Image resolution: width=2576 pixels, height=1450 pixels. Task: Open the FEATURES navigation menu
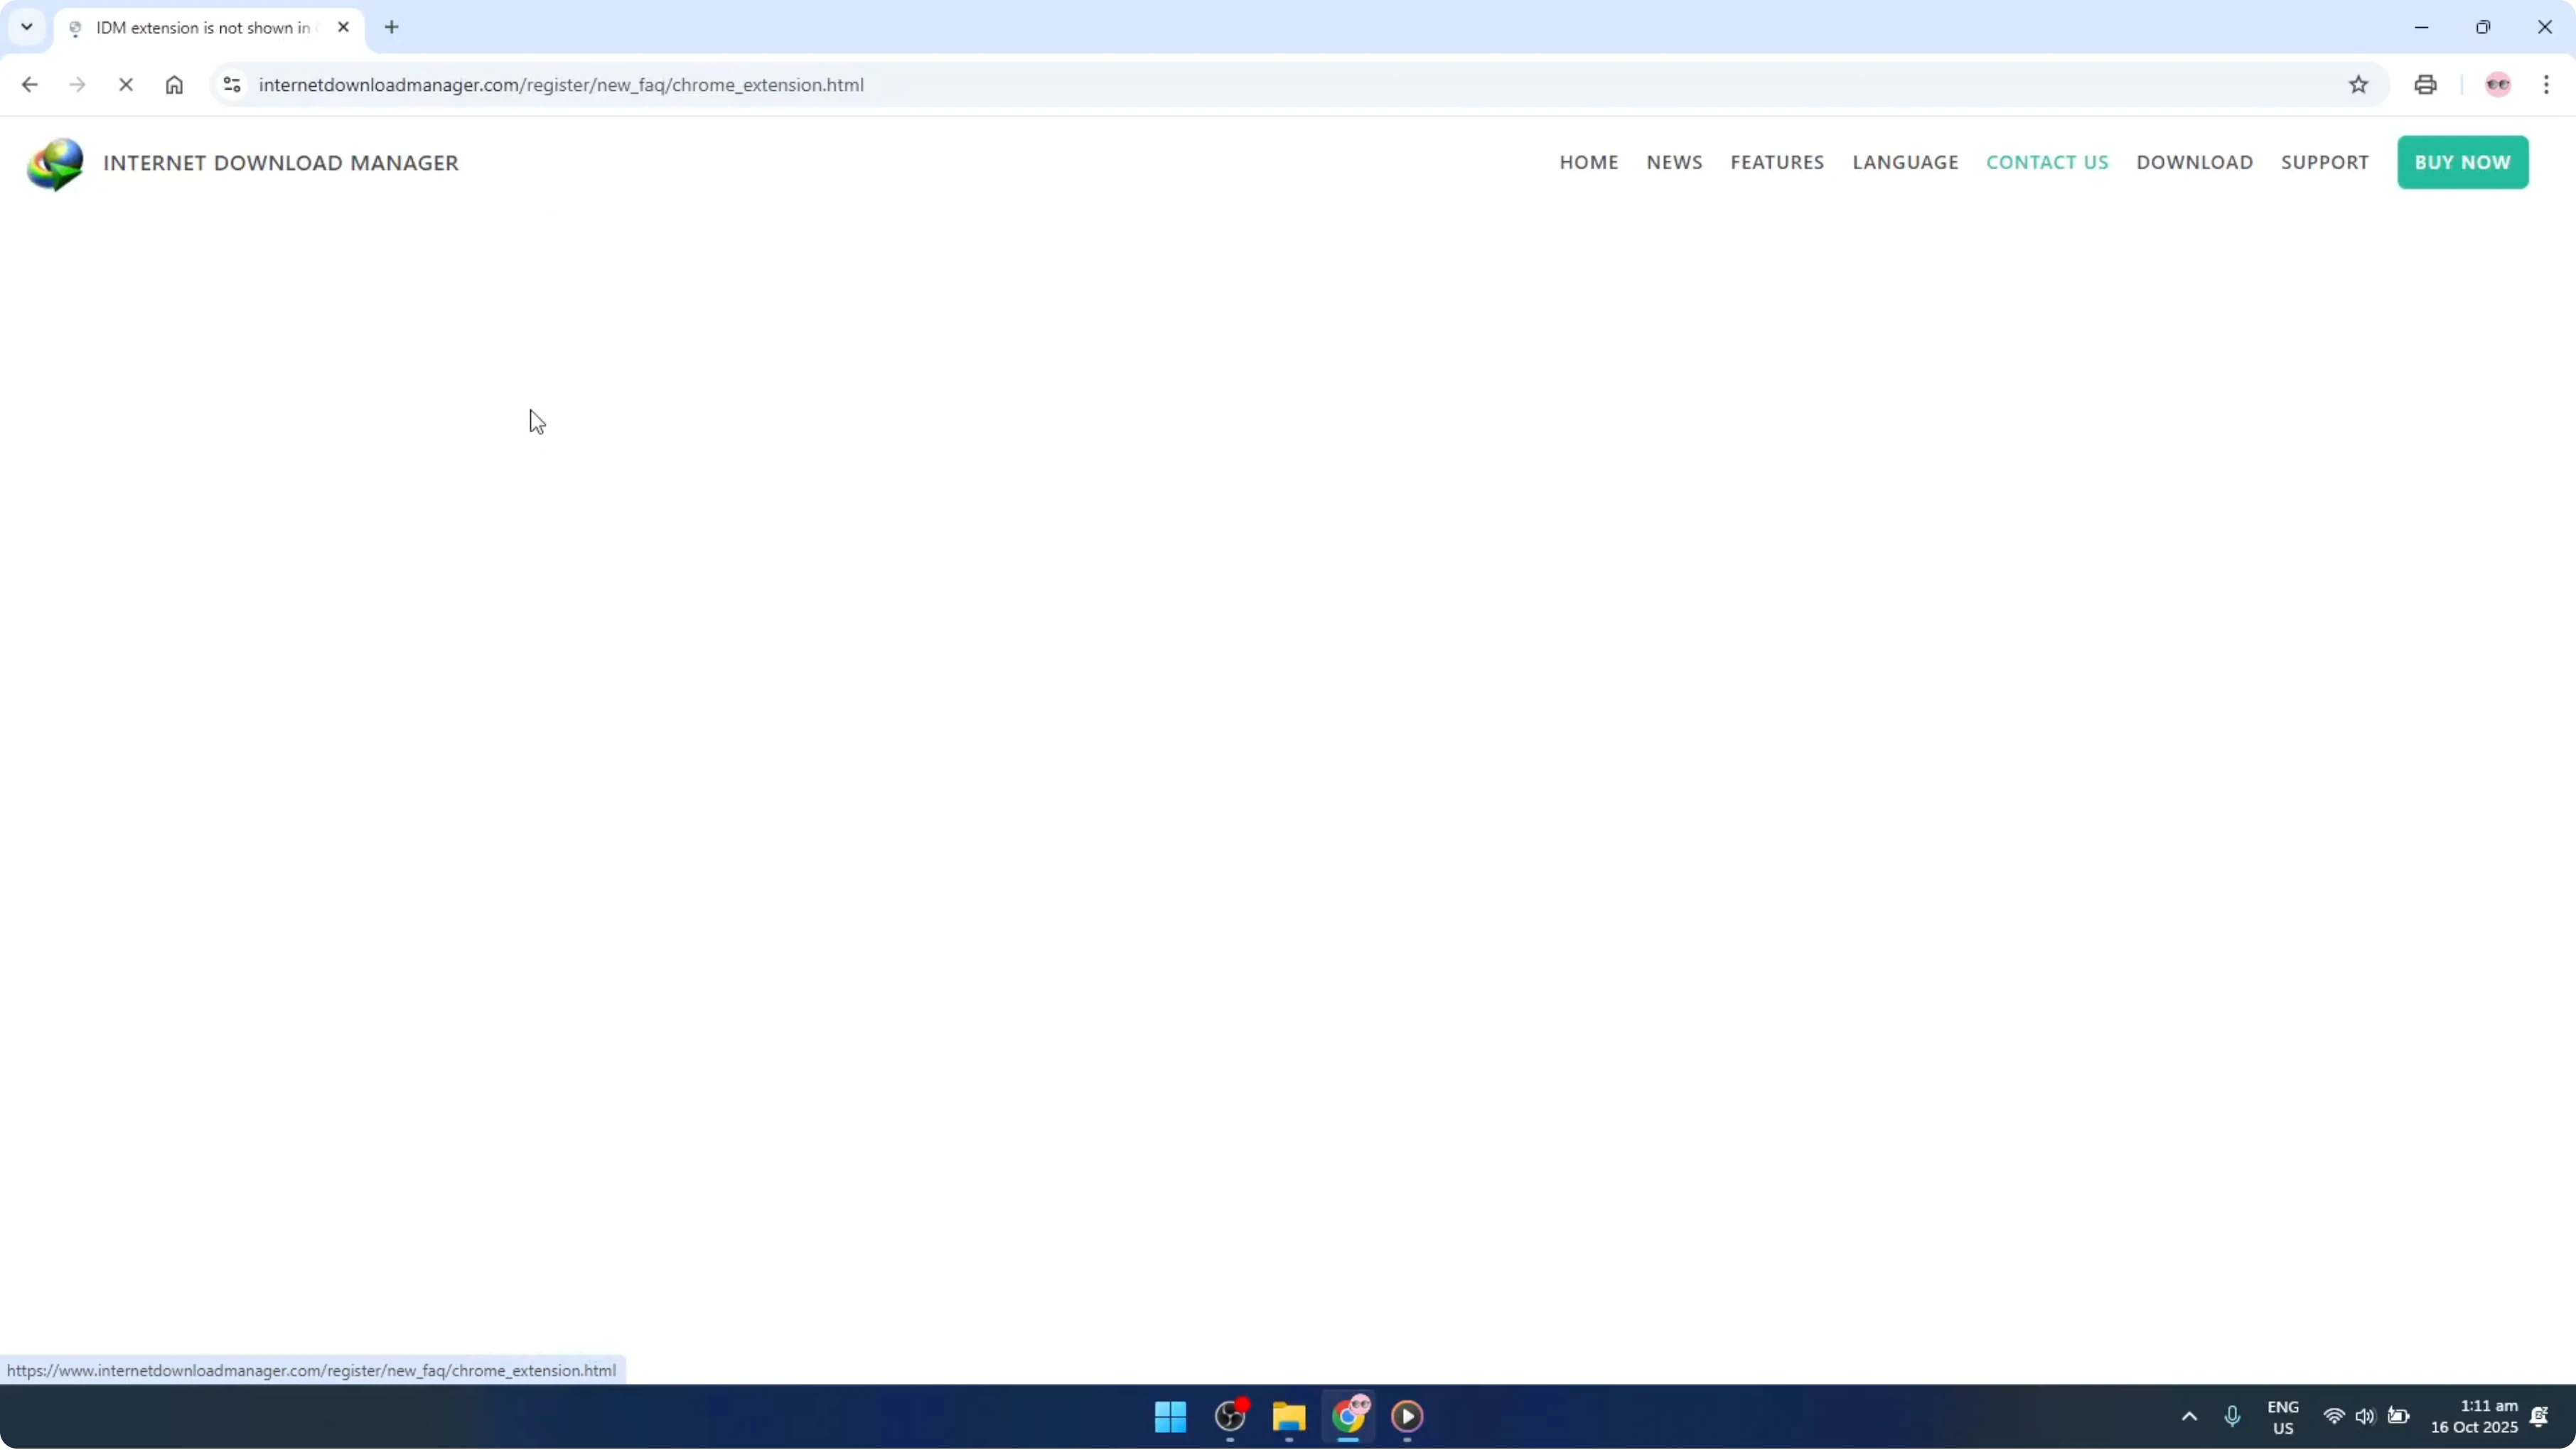pos(1776,162)
